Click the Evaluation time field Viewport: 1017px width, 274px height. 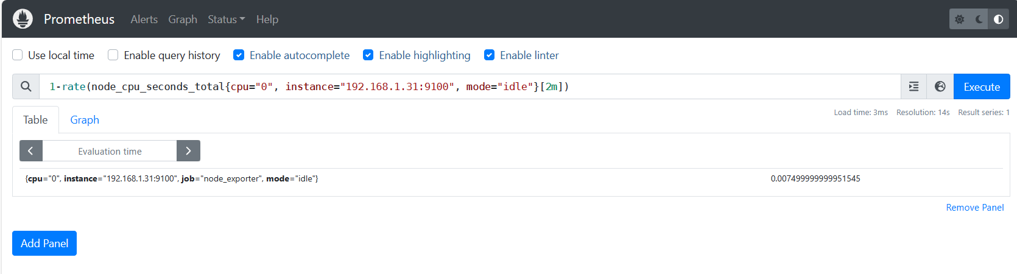point(110,151)
